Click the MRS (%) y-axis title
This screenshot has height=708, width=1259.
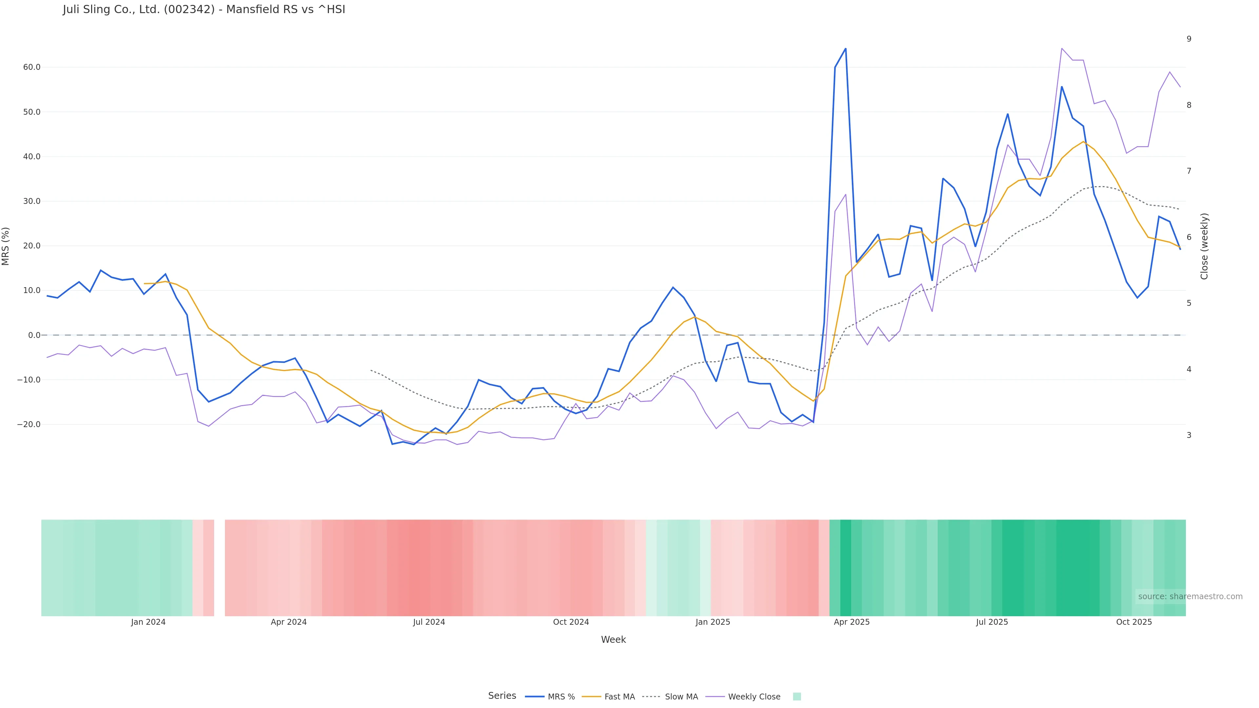click(x=6, y=246)
